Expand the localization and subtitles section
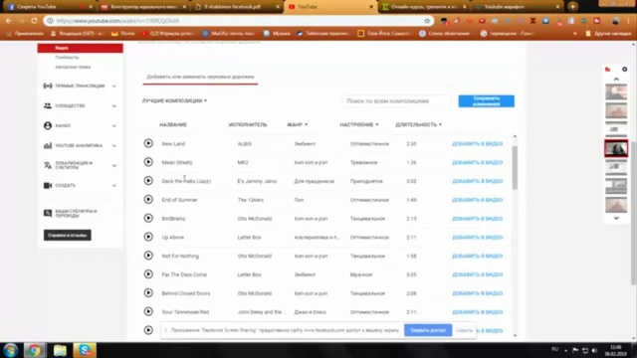637x358 pixels. pos(114,166)
